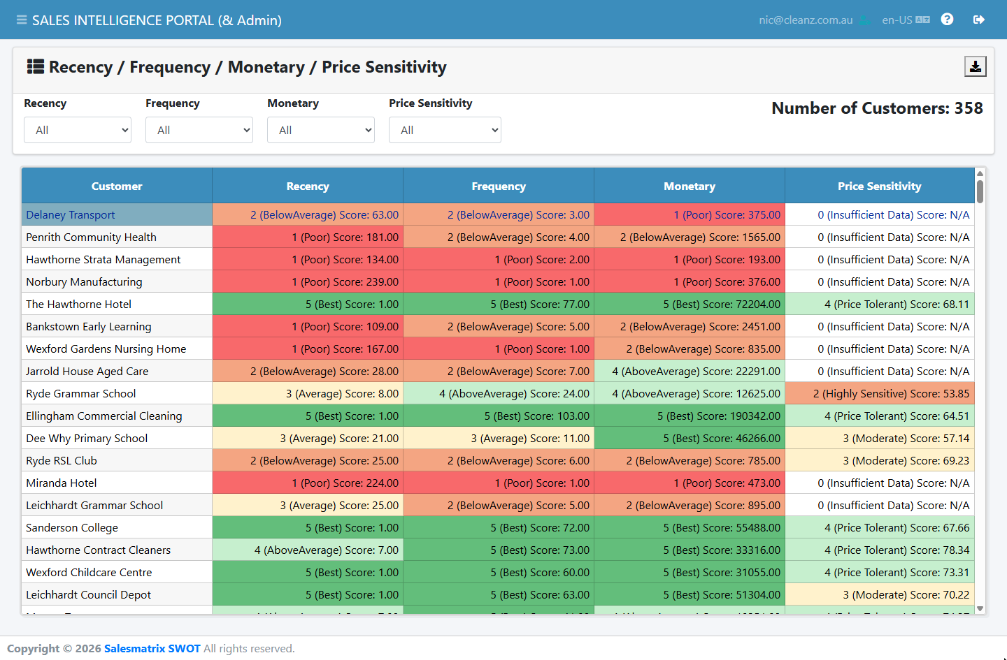Click Miranda Hotel recency score 224.00
1007x660 pixels.
pyautogui.click(x=308, y=483)
